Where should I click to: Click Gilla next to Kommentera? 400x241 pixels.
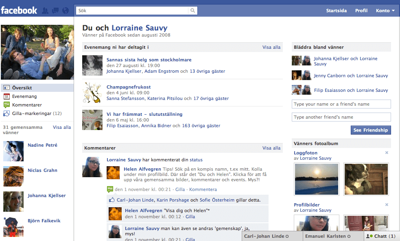180,189
